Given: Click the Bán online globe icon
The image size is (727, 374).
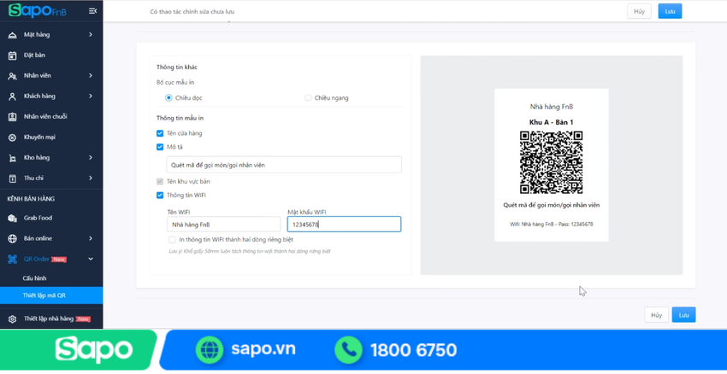Looking at the screenshot, I should tap(13, 239).
